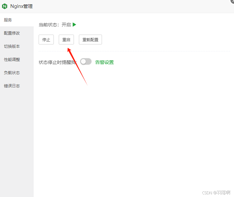Image resolution: width=234 pixels, height=197 pixels.
Task: Click the Nginx管理 title text
Action: [x=21, y=6]
